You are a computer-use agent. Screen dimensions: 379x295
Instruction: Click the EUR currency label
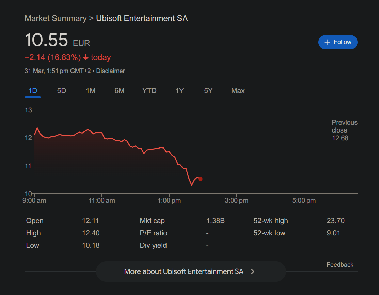pos(81,43)
